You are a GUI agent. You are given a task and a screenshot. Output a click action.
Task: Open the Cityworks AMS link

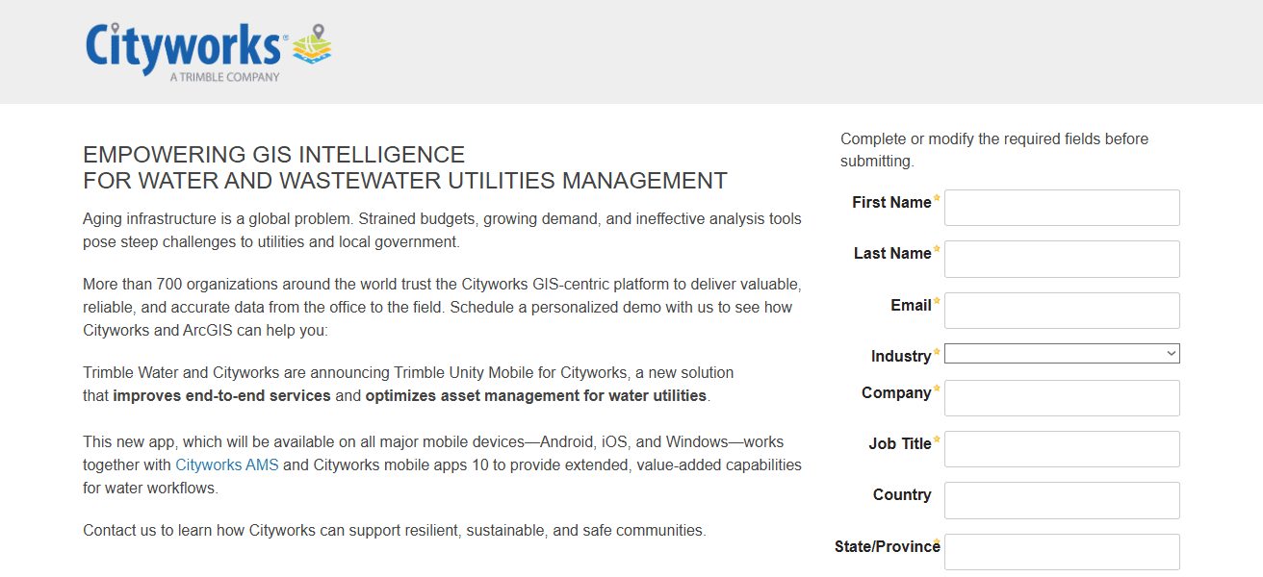pyautogui.click(x=227, y=465)
